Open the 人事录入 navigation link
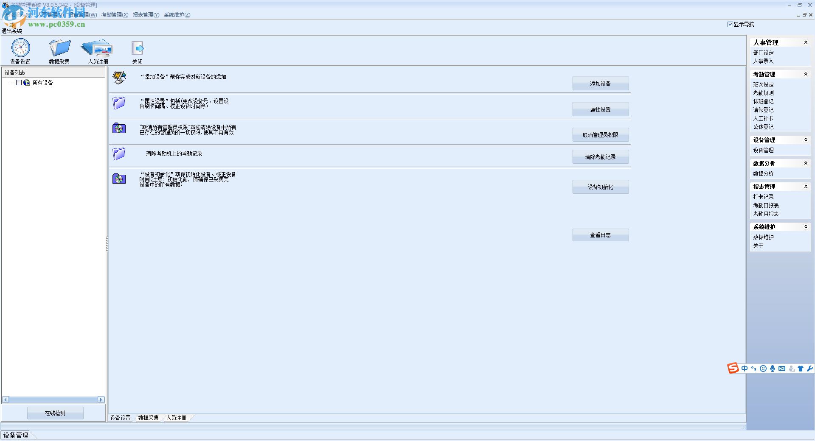The width and height of the screenshot is (815, 441). (763, 61)
